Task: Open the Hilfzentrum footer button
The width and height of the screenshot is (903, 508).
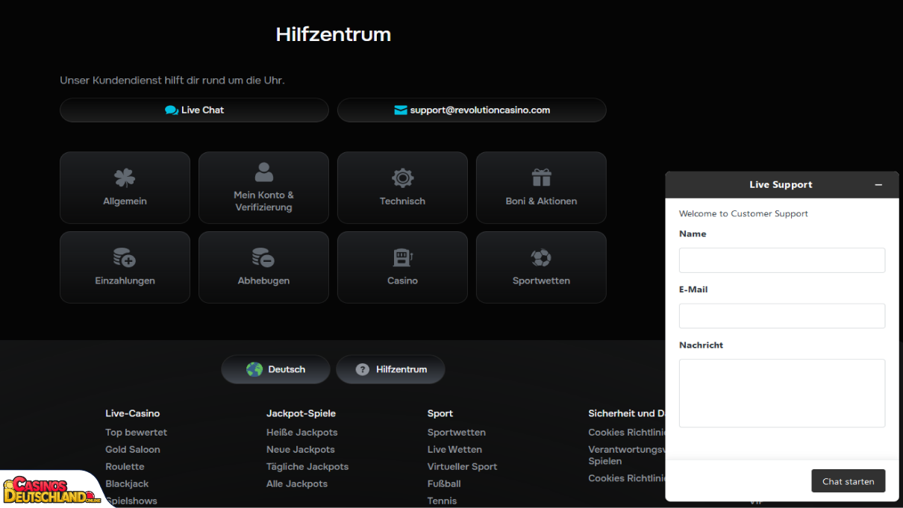Action: pos(390,369)
